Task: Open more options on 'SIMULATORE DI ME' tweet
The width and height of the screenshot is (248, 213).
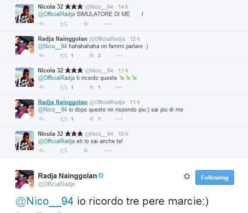Action: pyautogui.click(x=107, y=24)
